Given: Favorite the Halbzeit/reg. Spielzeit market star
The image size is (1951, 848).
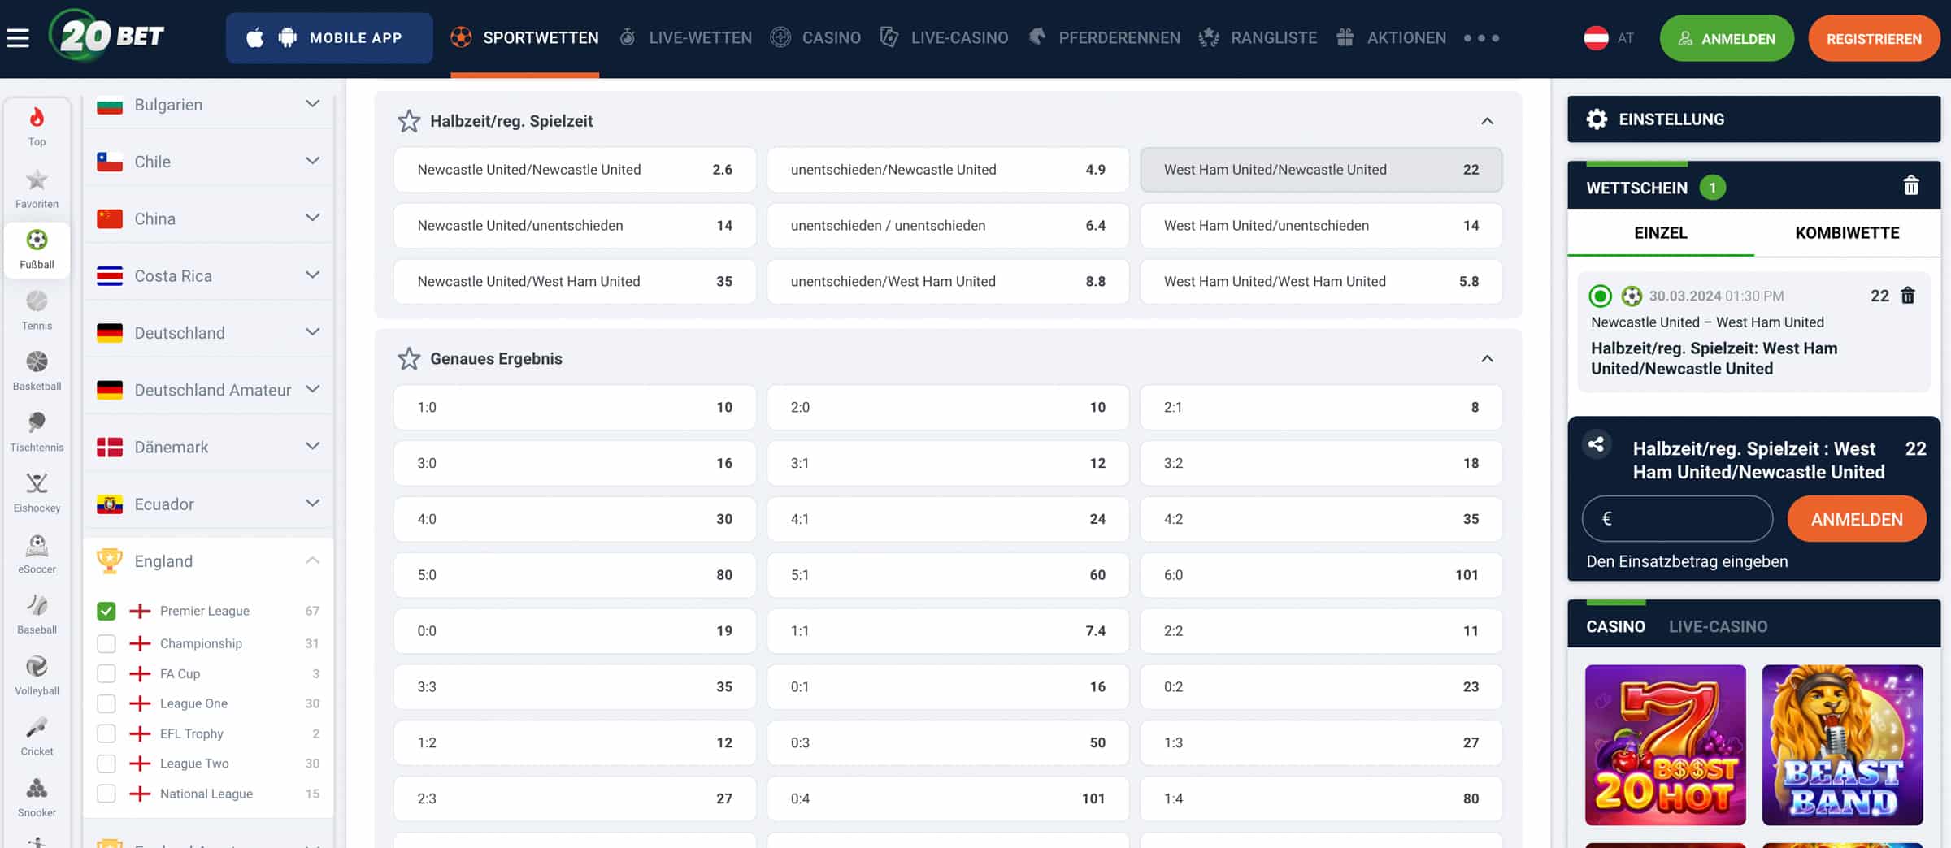Looking at the screenshot, I should (x=409, y=121).
